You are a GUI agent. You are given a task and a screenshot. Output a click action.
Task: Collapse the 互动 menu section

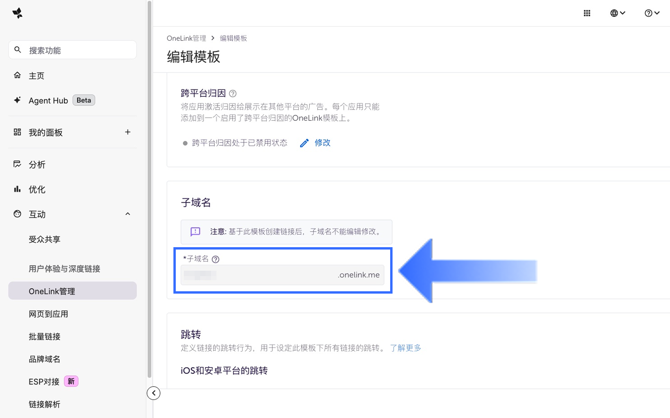point(128,214)
